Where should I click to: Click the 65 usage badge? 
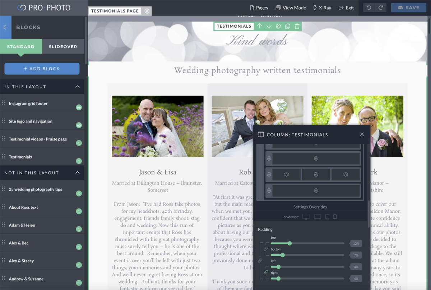[x=79, y=125]
